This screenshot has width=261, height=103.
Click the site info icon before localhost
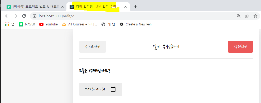click(x=35, y=16)
